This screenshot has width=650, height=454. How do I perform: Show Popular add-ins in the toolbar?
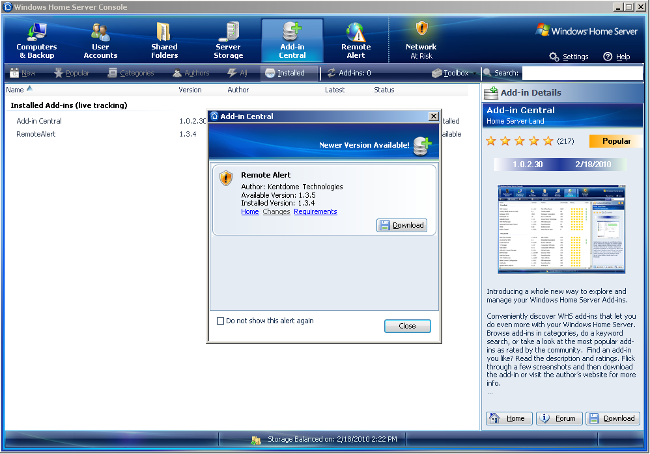click(x=72, y=73)
